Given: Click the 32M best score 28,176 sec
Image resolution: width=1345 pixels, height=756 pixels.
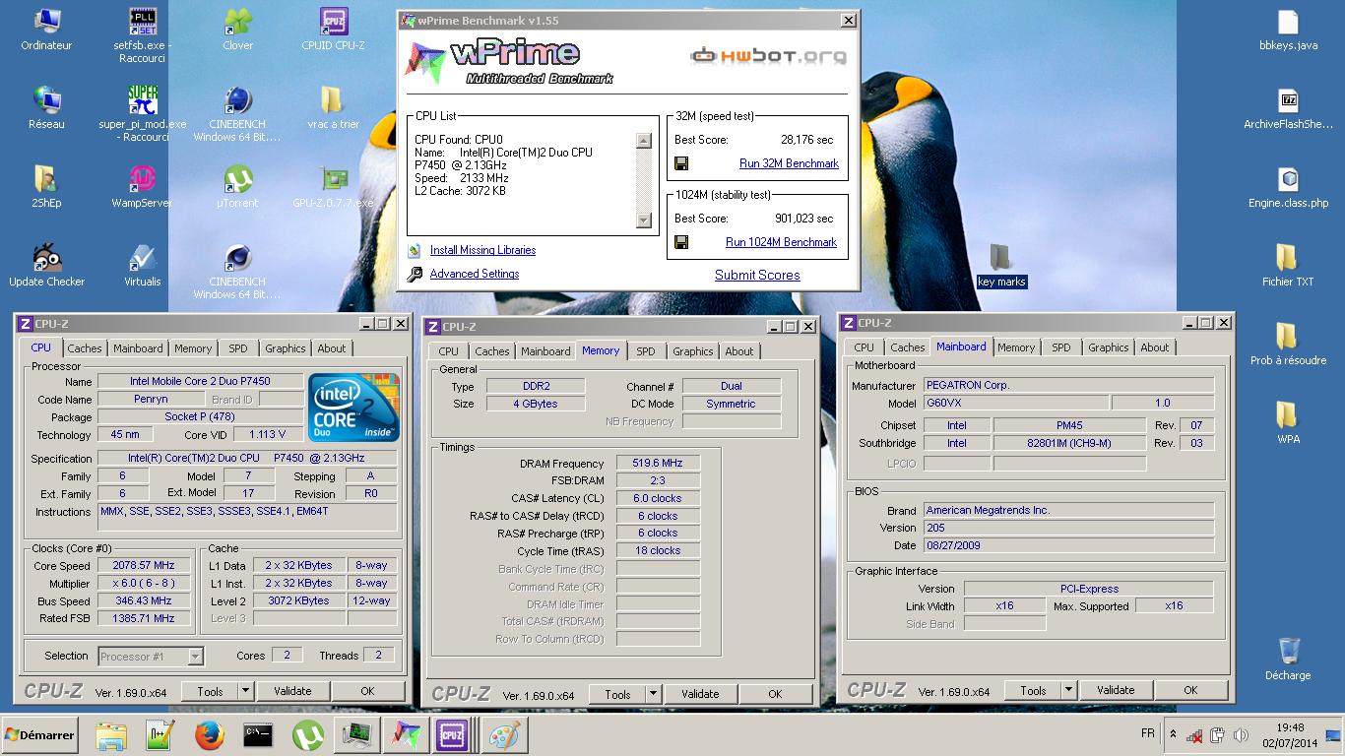Looking at the screenshot, I should point(806,140).
